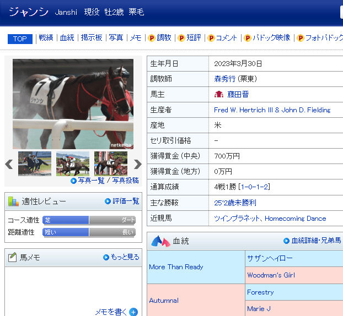
Task: Click the メモを書く link
Action: pos(111,312)
